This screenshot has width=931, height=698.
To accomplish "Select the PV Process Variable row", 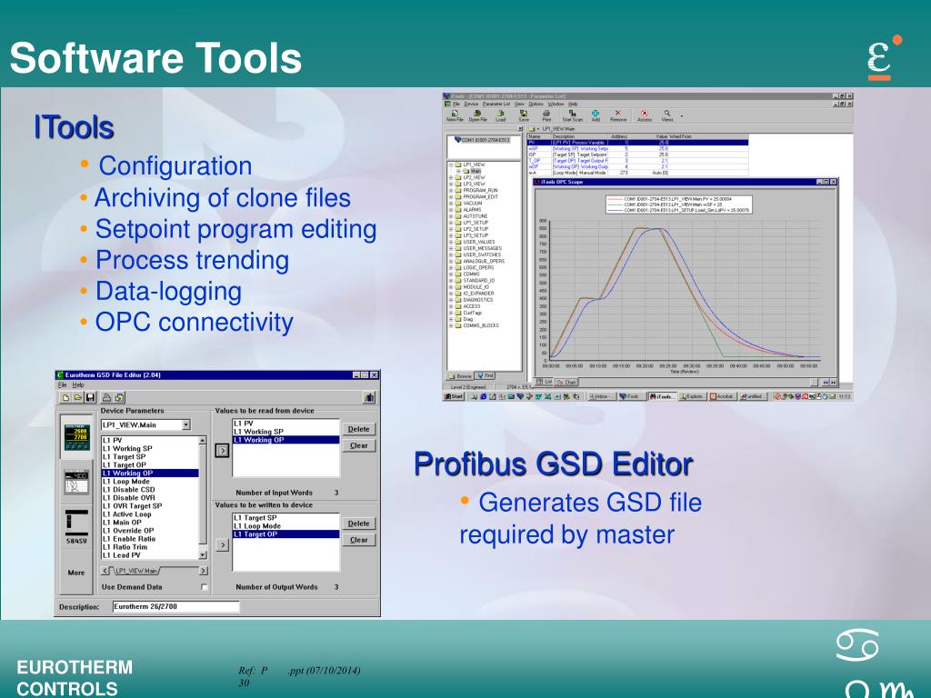I will click(637, 143).
